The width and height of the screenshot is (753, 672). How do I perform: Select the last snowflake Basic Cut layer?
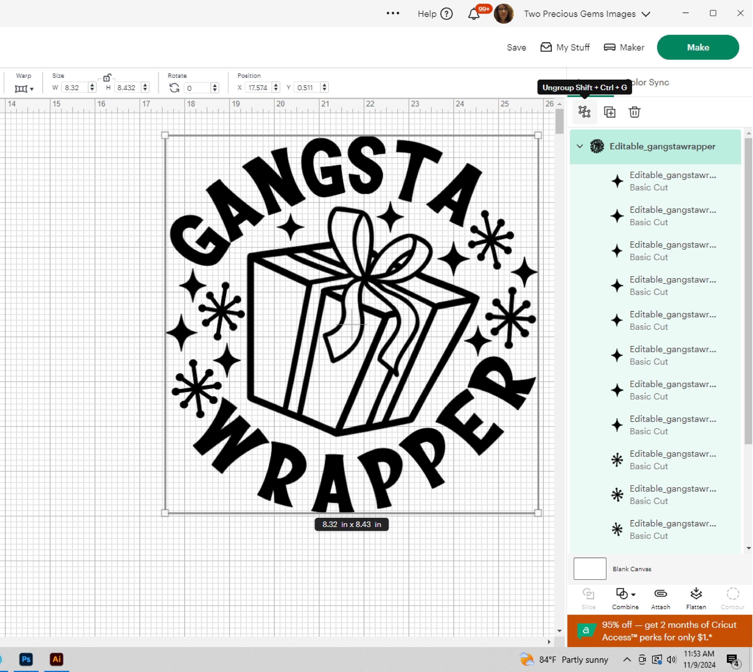(655, 530)
